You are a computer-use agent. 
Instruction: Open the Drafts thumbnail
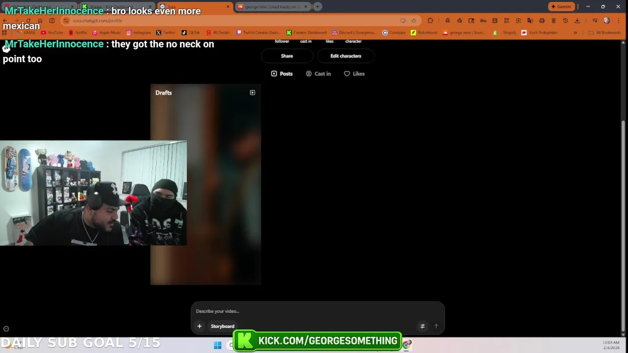point(206,184)
